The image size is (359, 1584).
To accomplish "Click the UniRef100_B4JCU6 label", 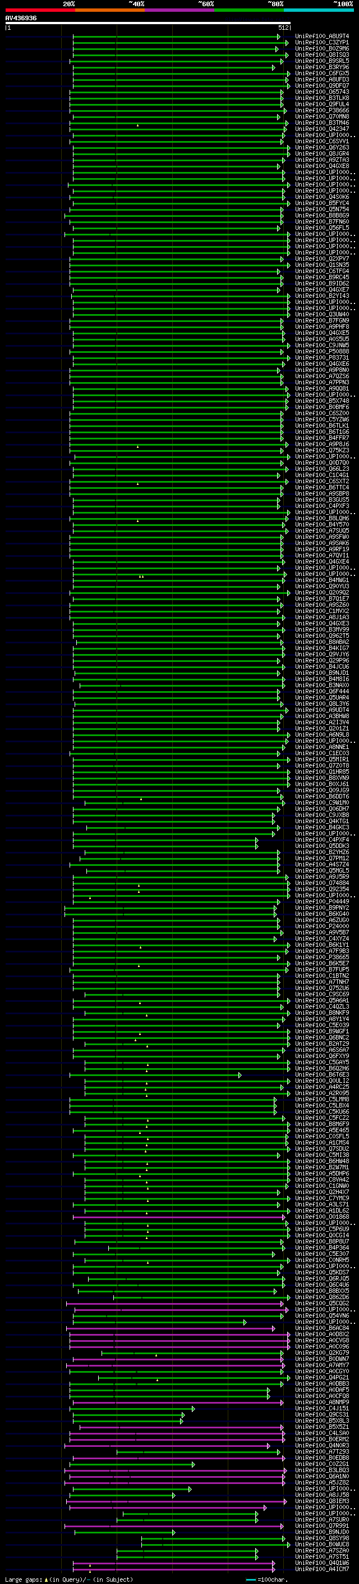I will click(322, 666).
